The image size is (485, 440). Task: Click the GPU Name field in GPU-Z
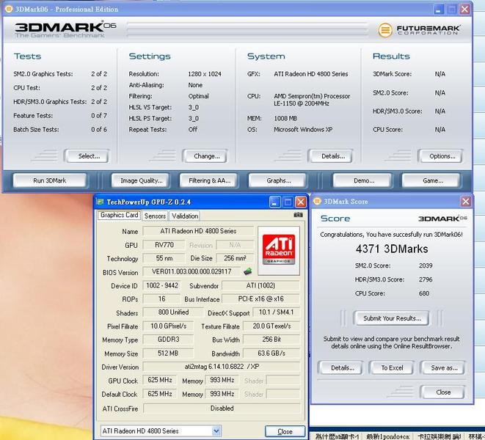198,231
